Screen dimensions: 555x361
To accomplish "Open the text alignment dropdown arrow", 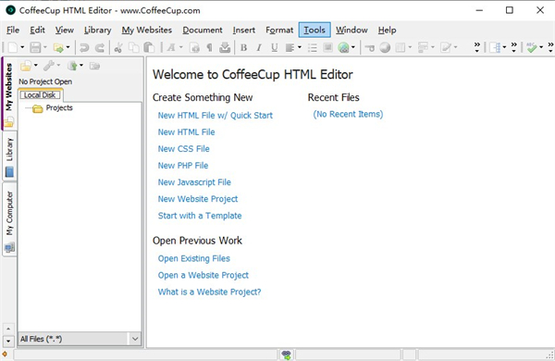I will click(x=300, y=47).
